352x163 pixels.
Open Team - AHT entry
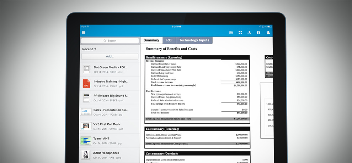coord(110,141)
